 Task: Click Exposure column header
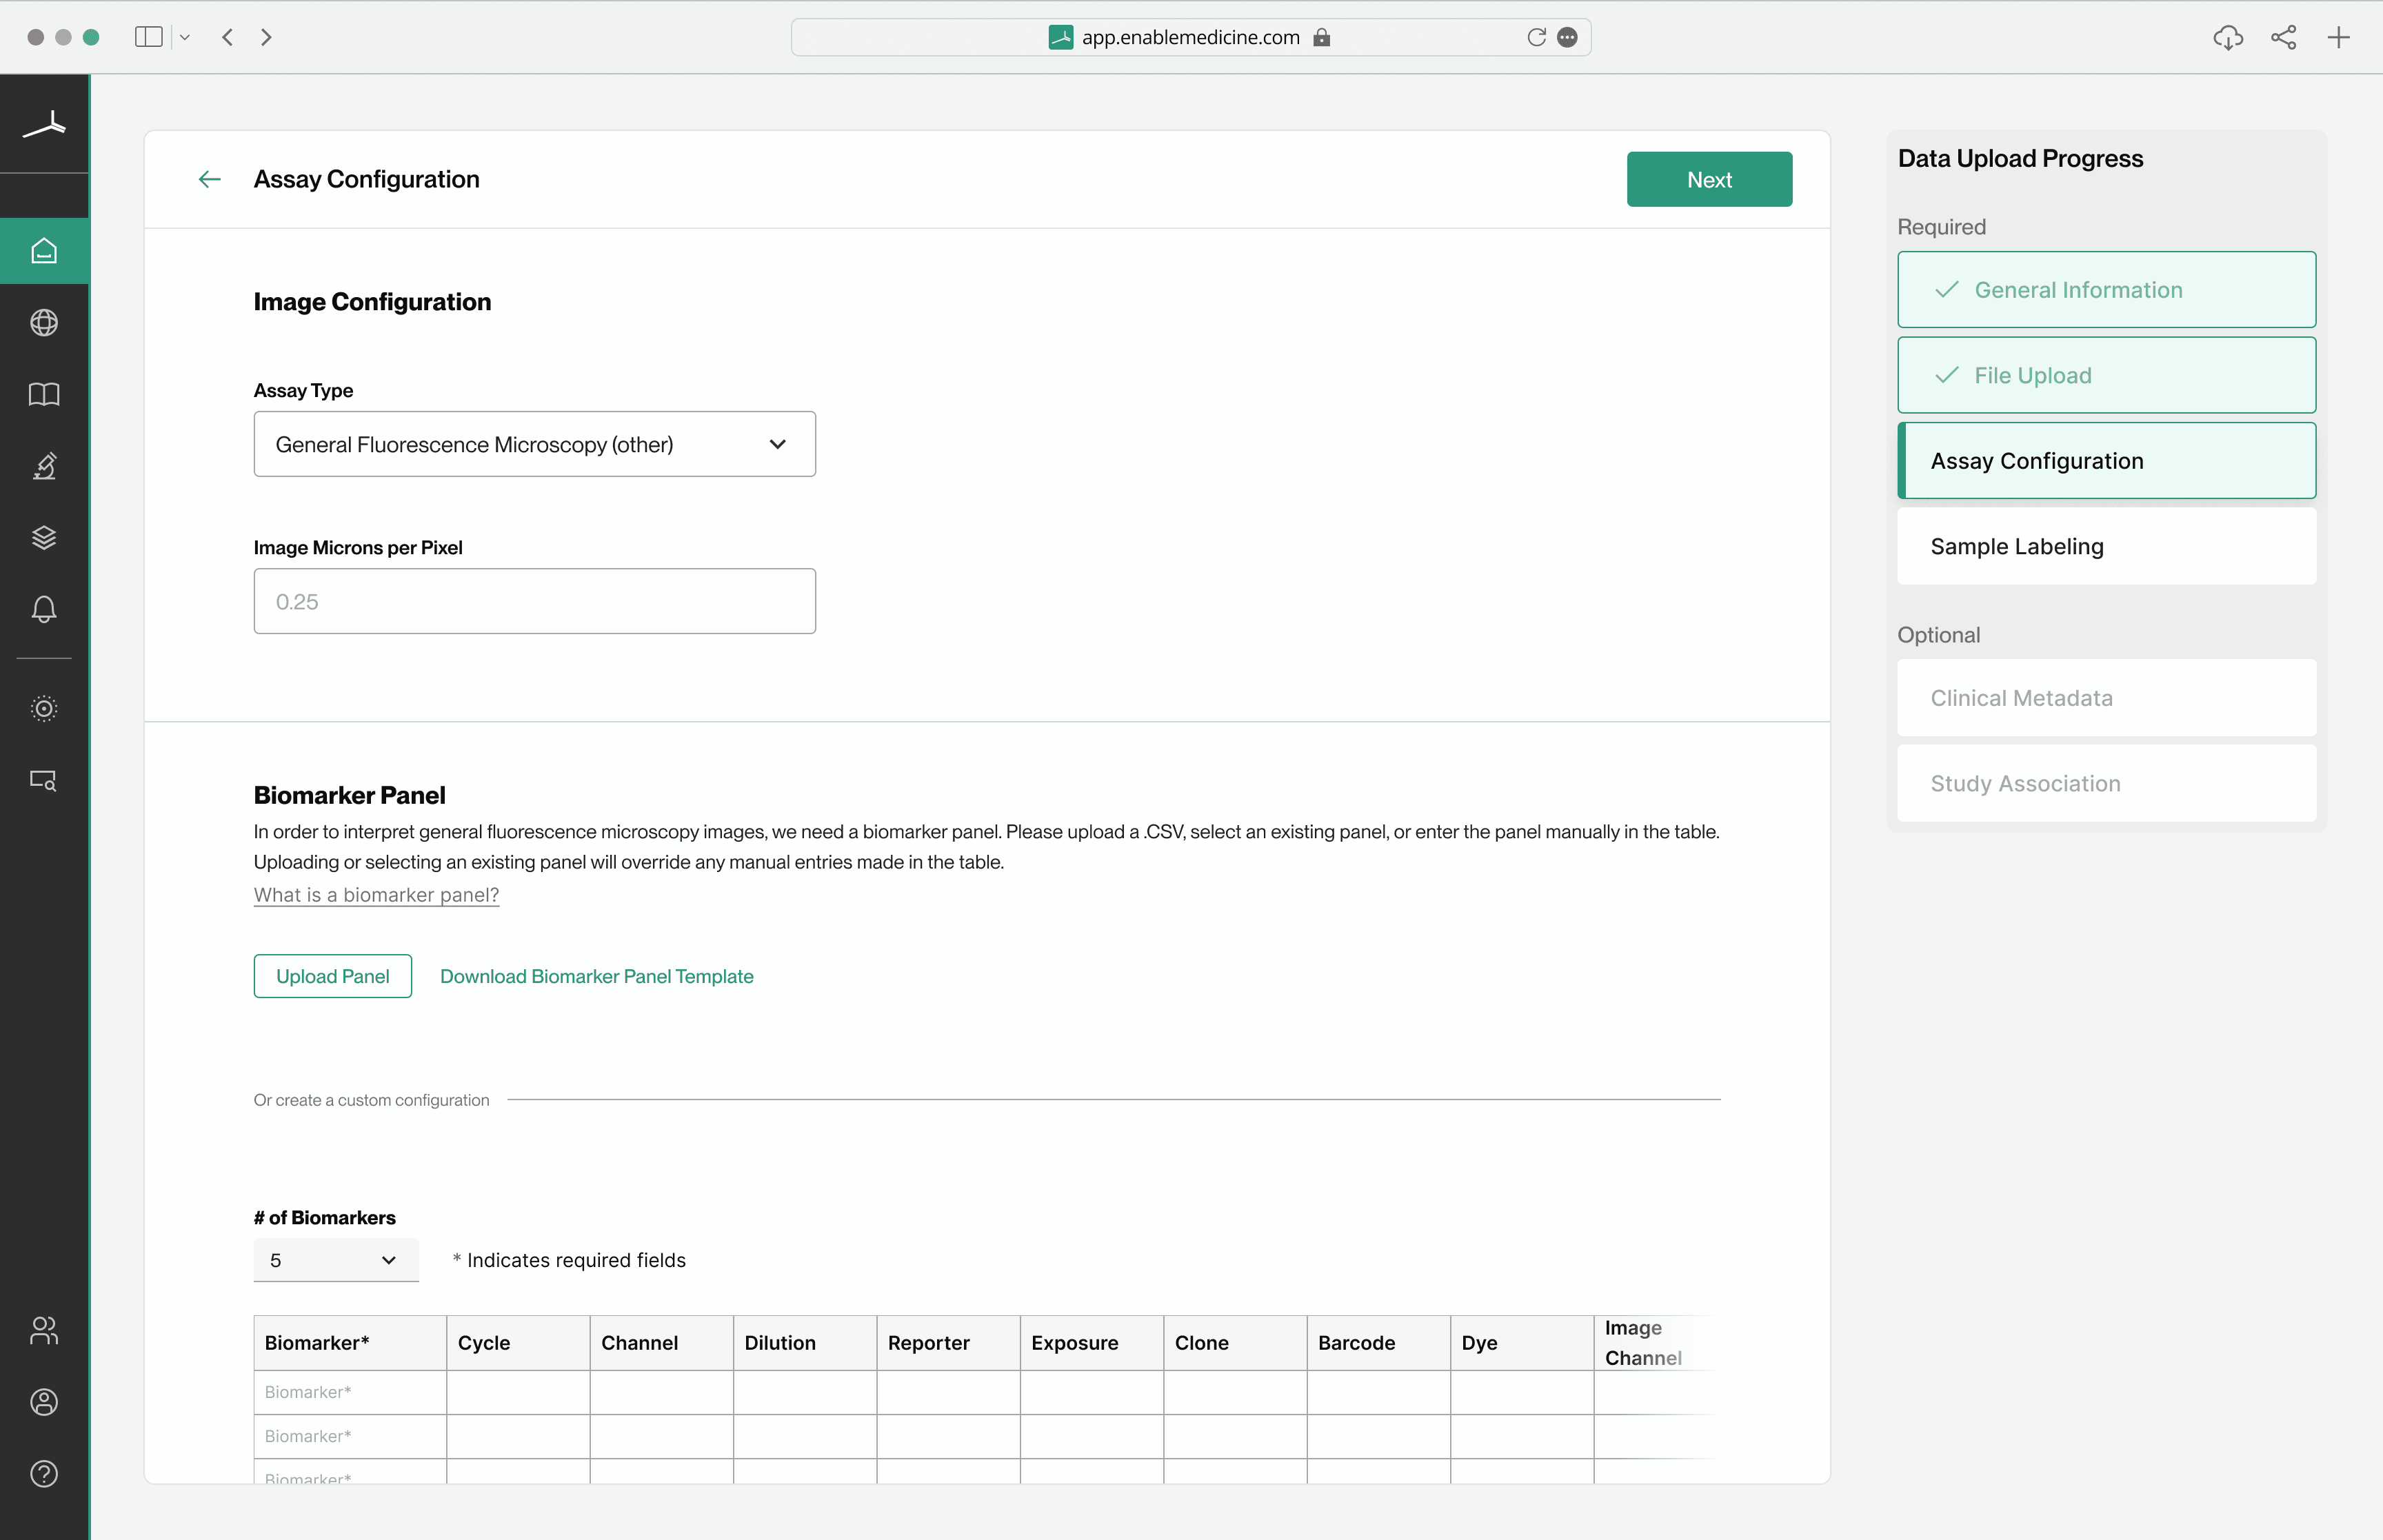click(x=1091, y=1343)
